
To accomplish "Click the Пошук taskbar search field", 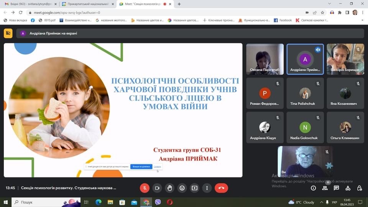I will [46, 202].
